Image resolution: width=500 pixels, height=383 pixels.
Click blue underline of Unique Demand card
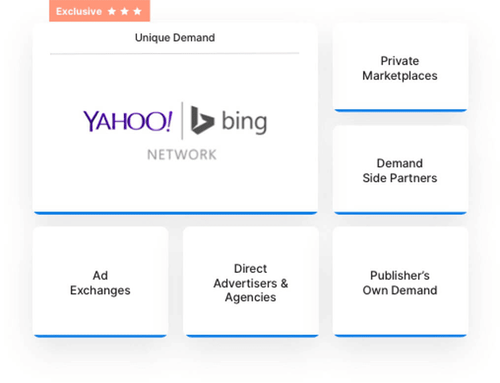pyautogui.click(x=175, y=213)
